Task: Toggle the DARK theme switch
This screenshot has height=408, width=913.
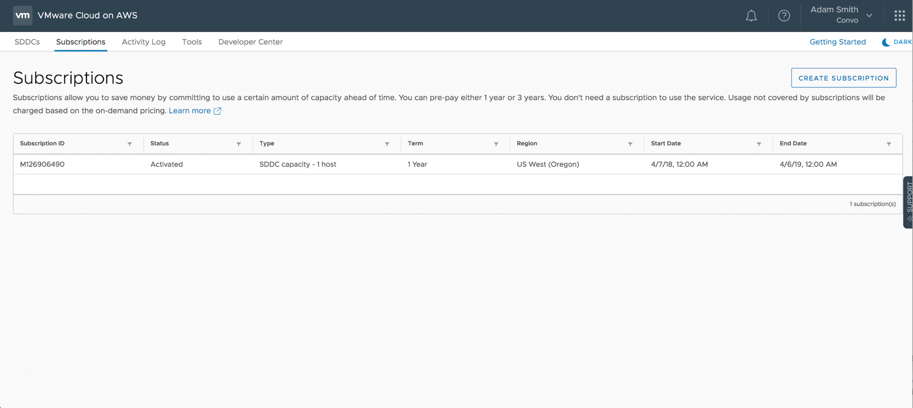Action: click(x=897, y=42)
